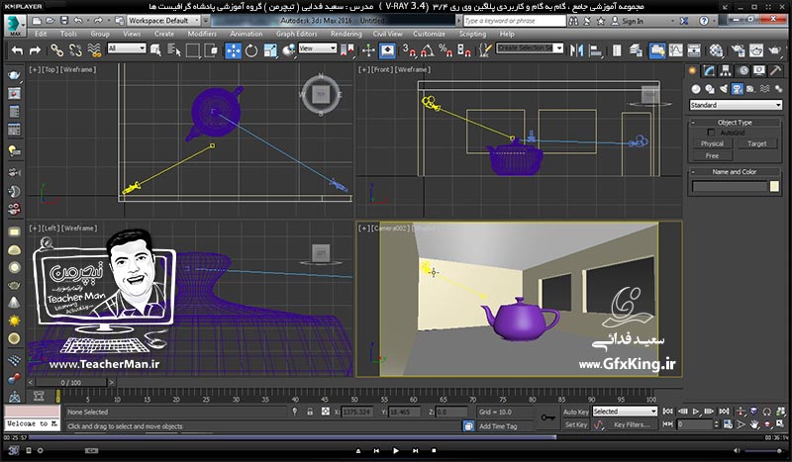Select the Unlink Selection tool
Viewport: 792px width, 462px height.
[x=75, y=50]
